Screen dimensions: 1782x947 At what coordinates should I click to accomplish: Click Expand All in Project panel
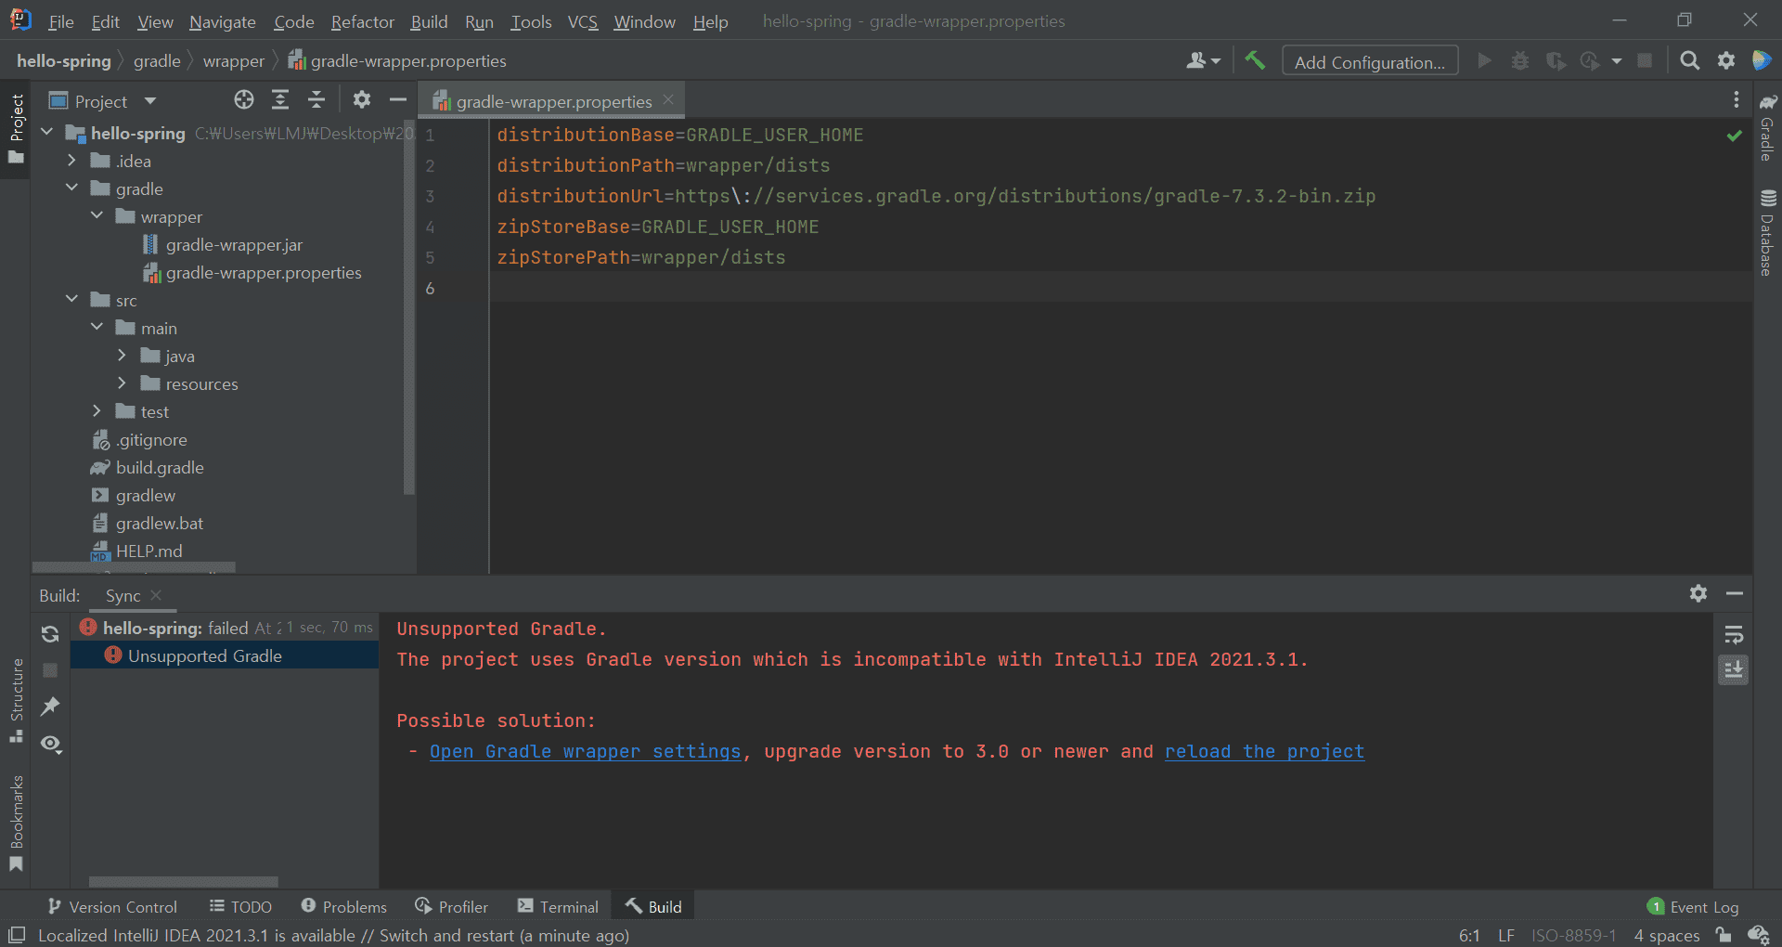280,100
